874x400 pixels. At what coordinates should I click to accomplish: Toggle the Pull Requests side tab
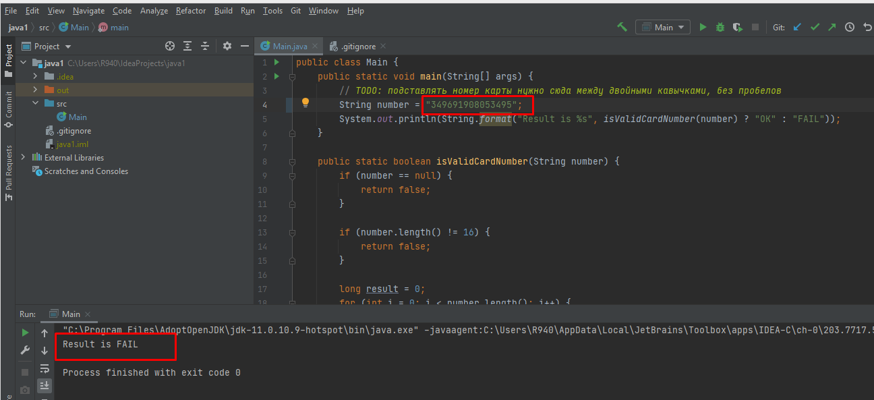click(8, 174)
